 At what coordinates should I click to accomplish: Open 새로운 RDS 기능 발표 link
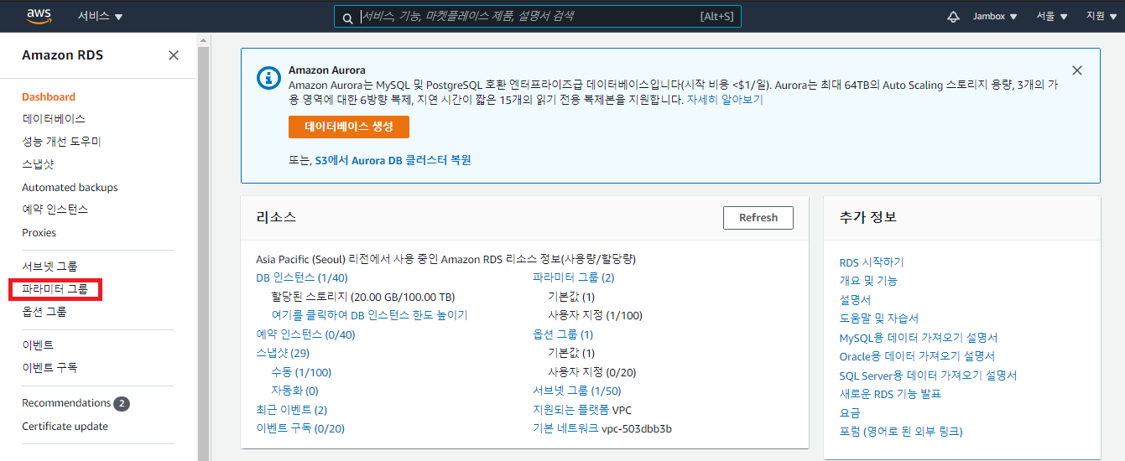pos(890,394)
